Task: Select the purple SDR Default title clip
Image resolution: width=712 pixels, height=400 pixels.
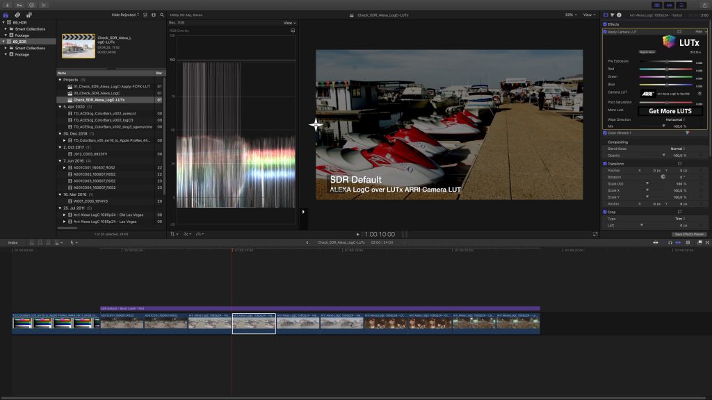Action: point(320,308)
